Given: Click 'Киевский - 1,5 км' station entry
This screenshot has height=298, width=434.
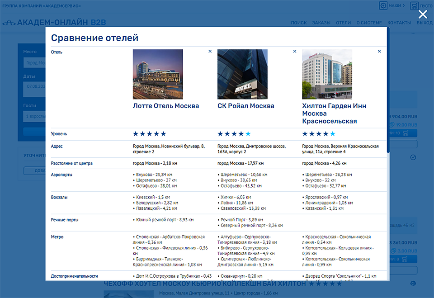Looking at the screenshot, I should [153, 197].
